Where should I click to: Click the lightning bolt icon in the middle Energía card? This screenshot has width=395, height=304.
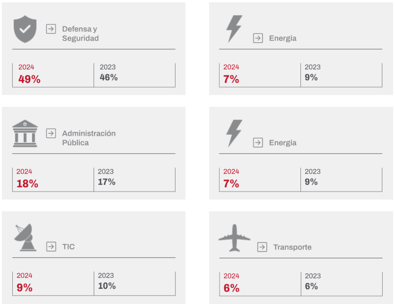(234, 133)
